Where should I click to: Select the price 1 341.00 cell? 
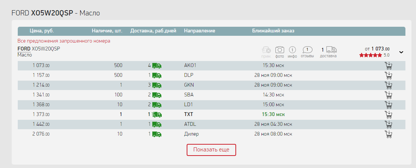pos(41,95)
